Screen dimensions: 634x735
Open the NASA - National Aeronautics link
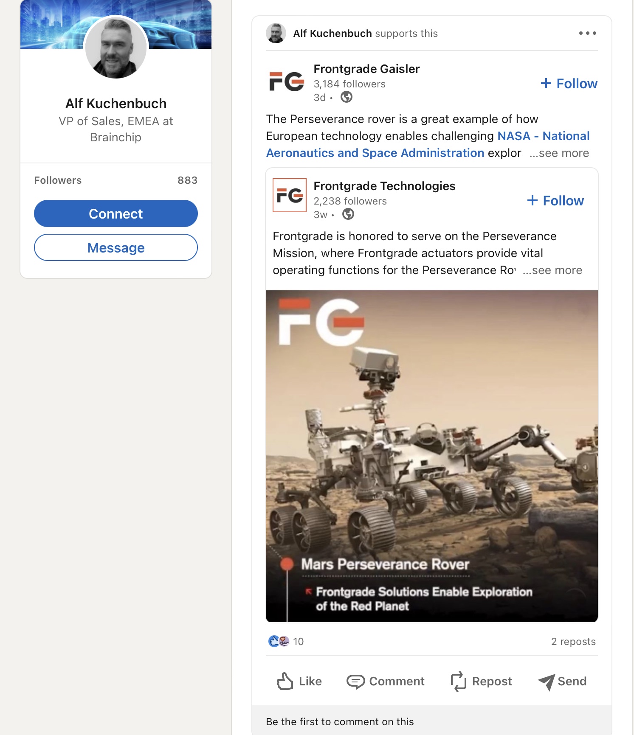428,144
